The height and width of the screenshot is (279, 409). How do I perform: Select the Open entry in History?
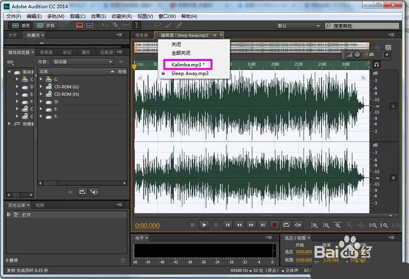[x=66, y=215]
